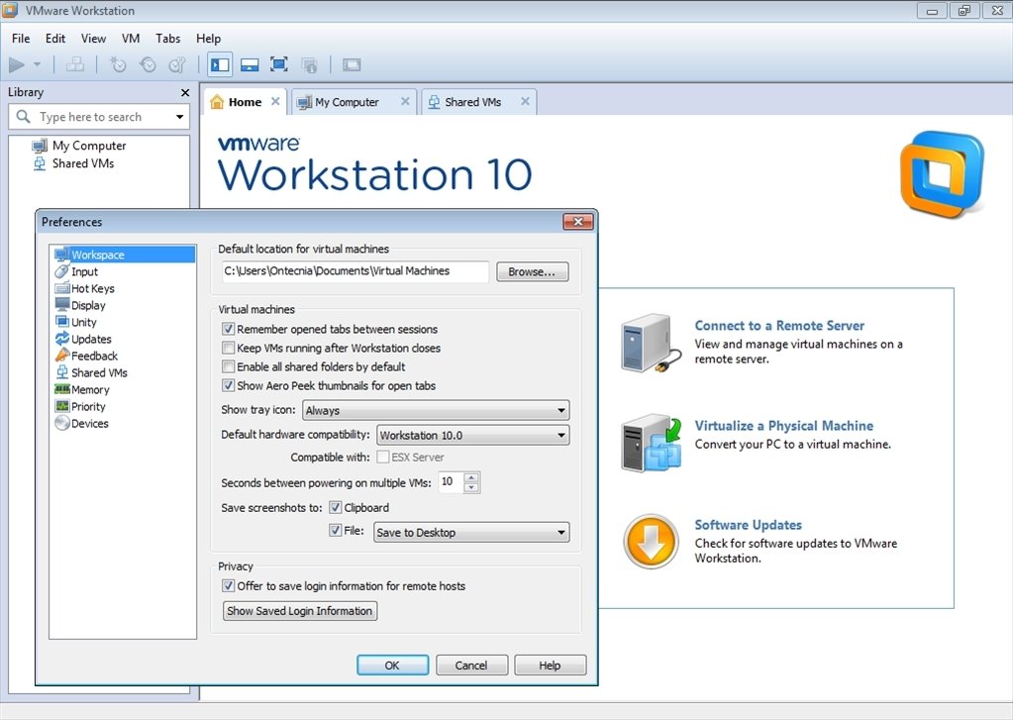Click the Take Snapshot toolbar icon

click(118, 64)
